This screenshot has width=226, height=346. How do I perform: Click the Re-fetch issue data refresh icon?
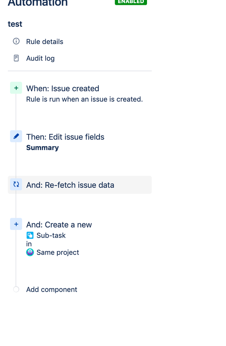point(16,185)
